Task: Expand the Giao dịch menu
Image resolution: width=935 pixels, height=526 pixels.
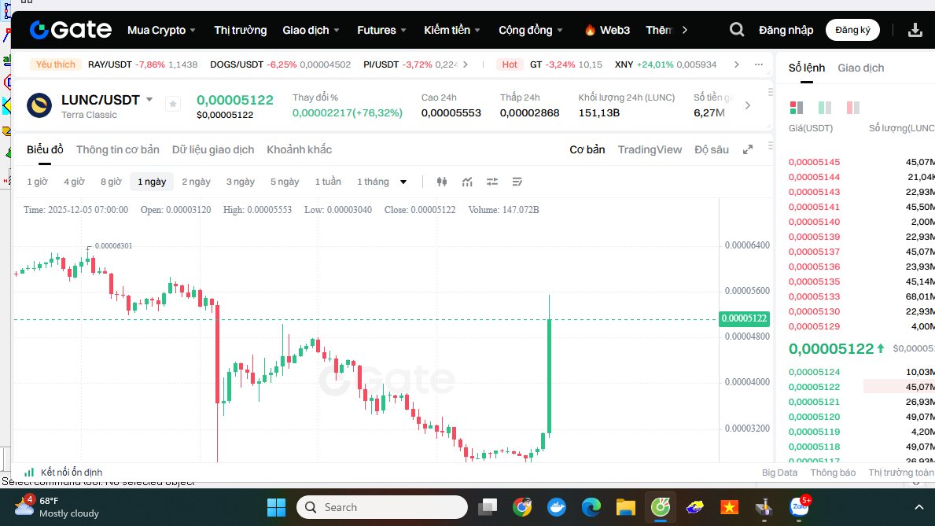Action: [311, 30]
